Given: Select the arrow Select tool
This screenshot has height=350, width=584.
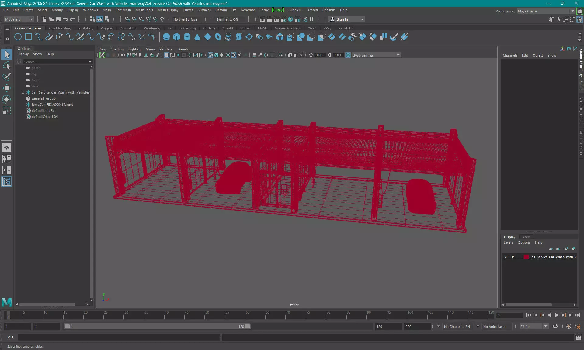Looking at the screenshot, I should pyautogui.click(x=7, y=55).
